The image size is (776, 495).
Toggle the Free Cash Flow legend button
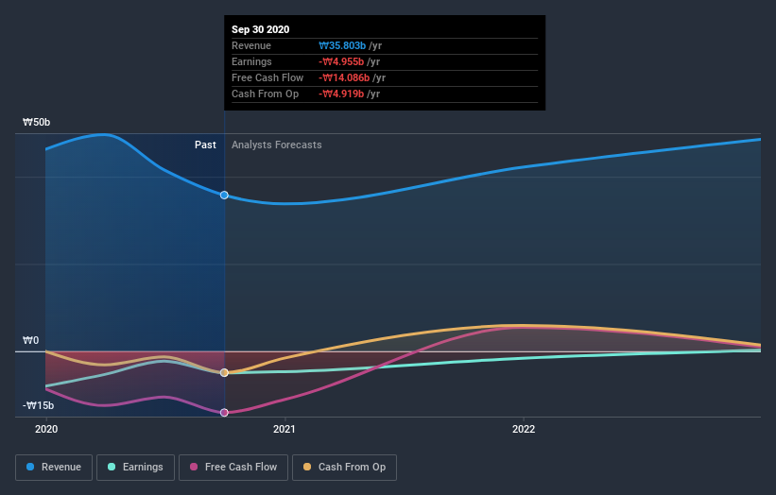tap(233, 468)
